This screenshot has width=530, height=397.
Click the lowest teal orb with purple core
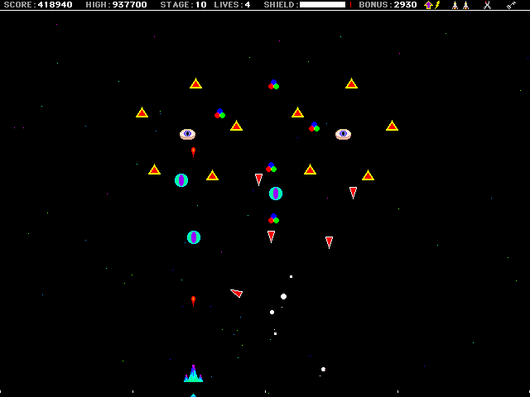(x=194, y=237)
